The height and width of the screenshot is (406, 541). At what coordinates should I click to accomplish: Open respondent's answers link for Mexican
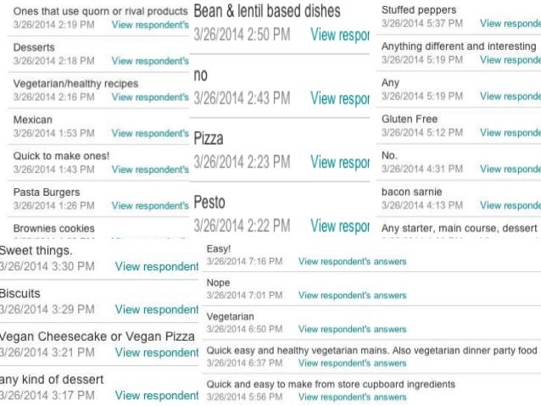149,133
